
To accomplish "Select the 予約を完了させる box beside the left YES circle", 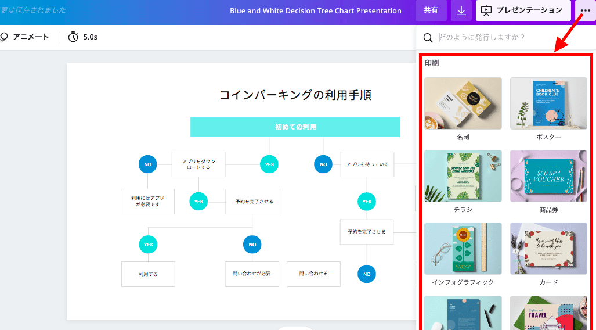I will tap(252, 202).
